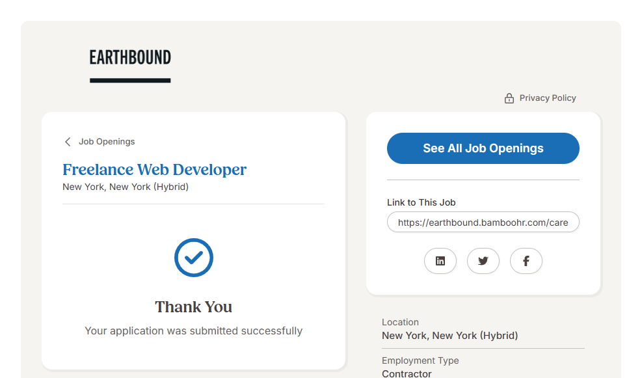Open the Privacy Policy link
642x378 pixels.
coord(548,98)
